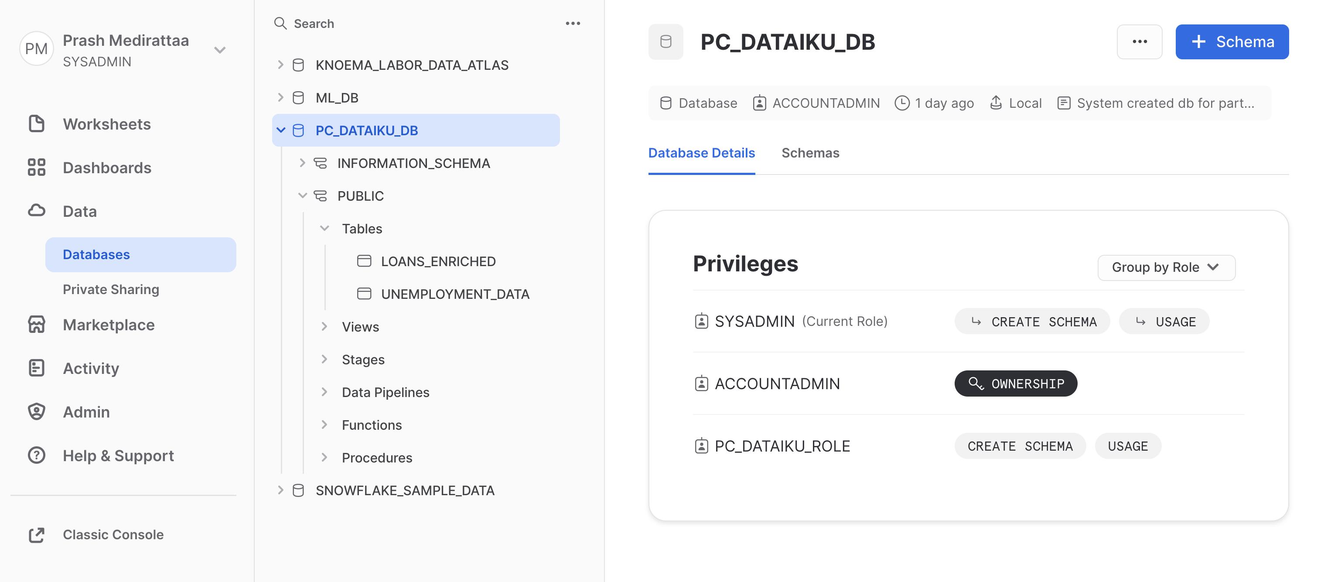This screenshot has height=582, width=1331.
Task: Open the Group by Role dropdown
Action: tap(1166, 267)
